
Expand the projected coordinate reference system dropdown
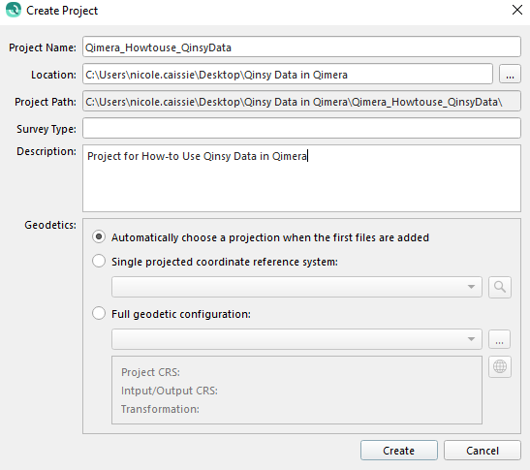(x=296, y=287)
